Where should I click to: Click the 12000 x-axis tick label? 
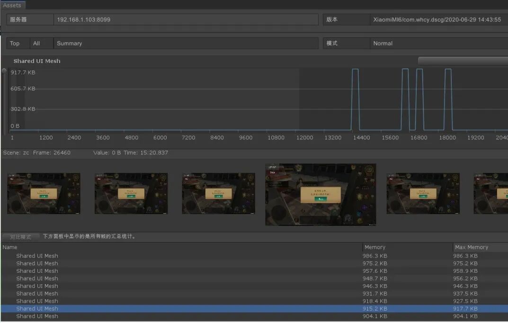[x=304, y=138]
